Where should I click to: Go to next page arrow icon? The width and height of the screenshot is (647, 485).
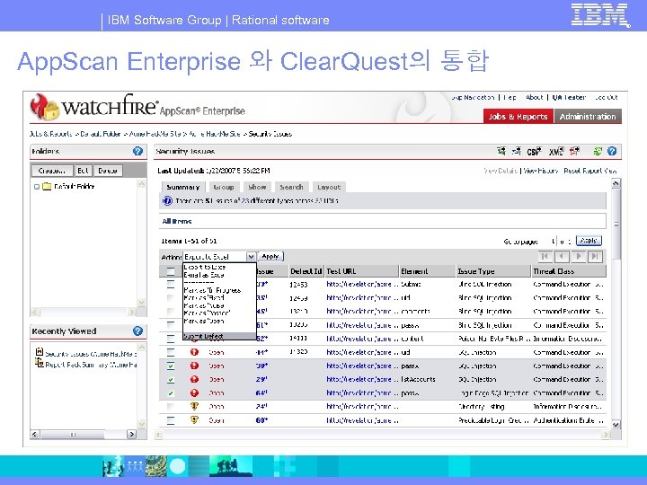pos(579,257)
